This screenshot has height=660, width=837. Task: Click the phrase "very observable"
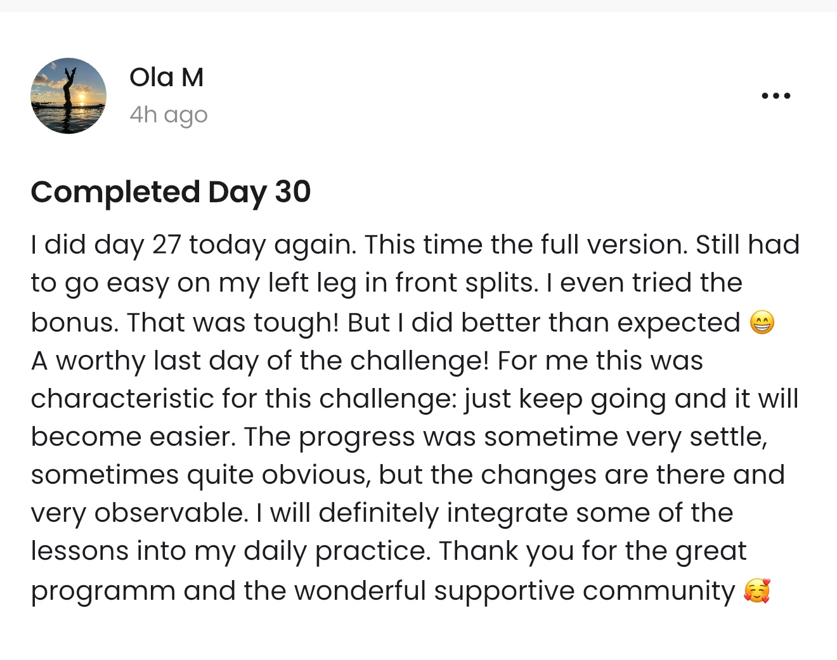pos(139,513)
